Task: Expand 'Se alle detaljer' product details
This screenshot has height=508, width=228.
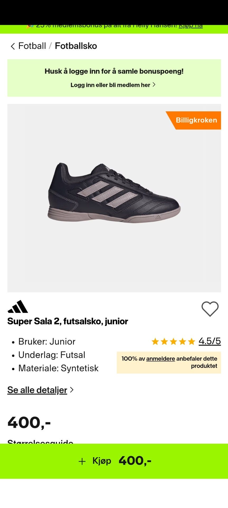Action: click(37, 390)
